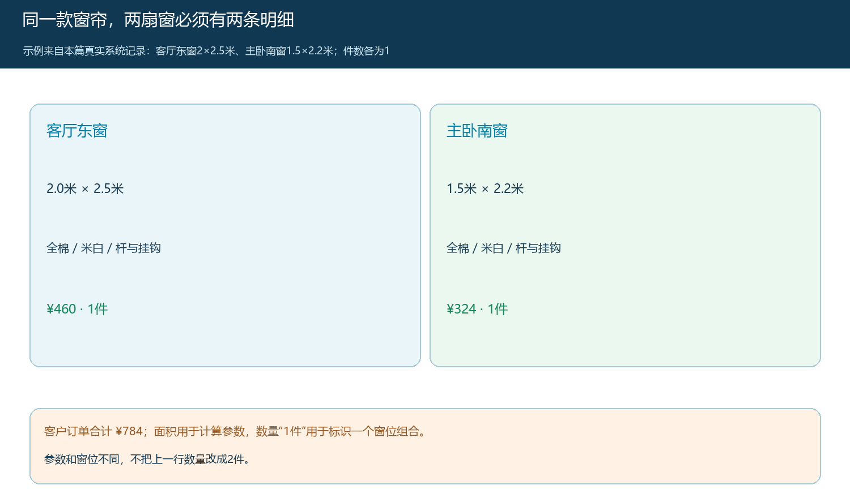
Task: Select the 主卧南窗 card heading
Action: point(477,131)
